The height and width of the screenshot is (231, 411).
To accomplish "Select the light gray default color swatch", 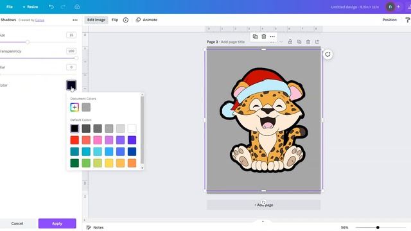I will (121, 128).
